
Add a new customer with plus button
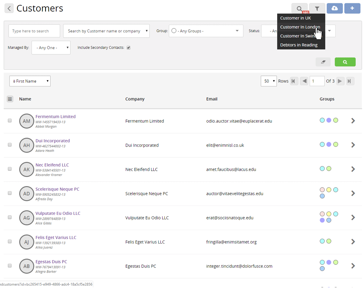pyautogui.click(x=352, y=8)
